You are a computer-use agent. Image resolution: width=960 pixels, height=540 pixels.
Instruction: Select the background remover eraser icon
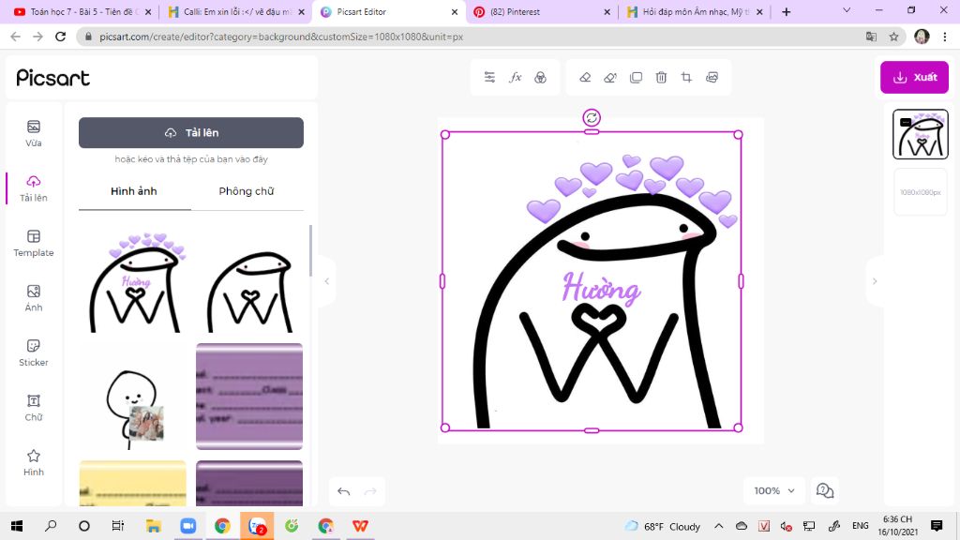click(x=610, y=77)
